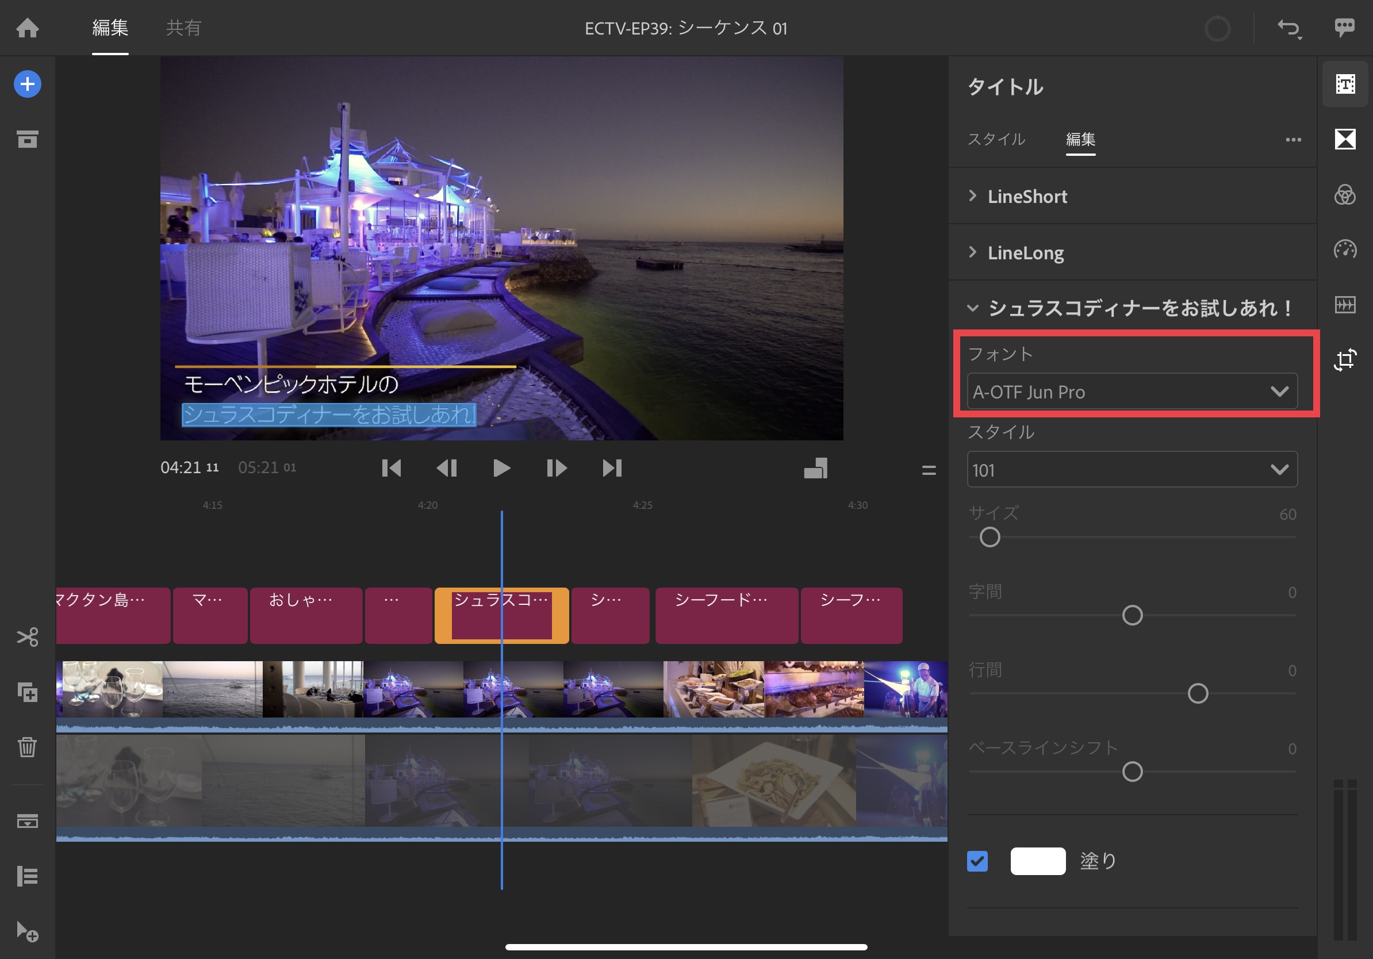Image resolution: width=1373 pixels, height=959 pixels.
Task: Select the シーフード title clip on timeline
Action: coord(726,615)
